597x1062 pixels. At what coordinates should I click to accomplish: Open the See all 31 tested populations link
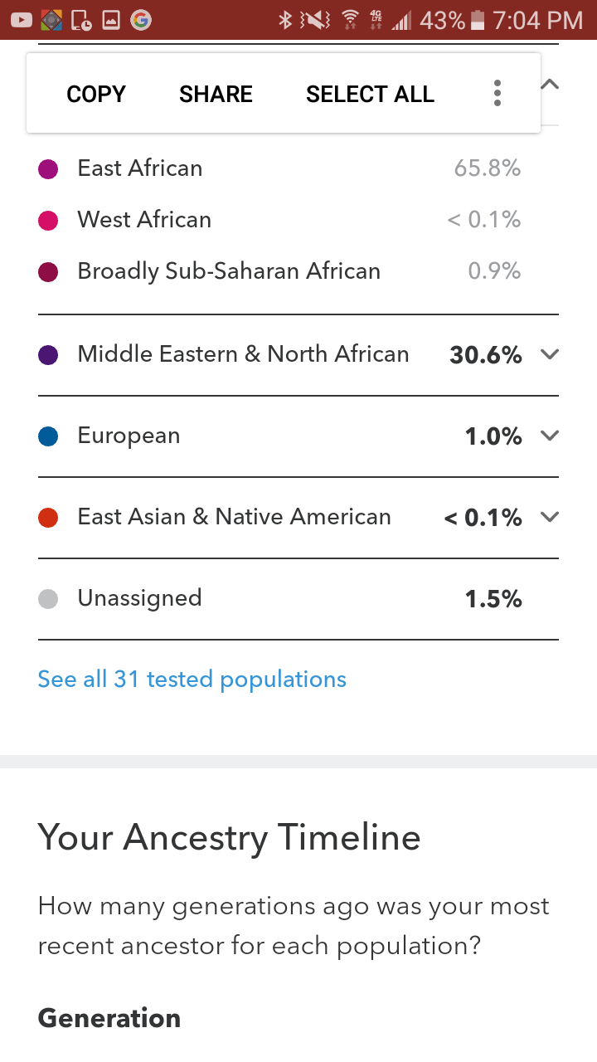(x=192, y=680)
